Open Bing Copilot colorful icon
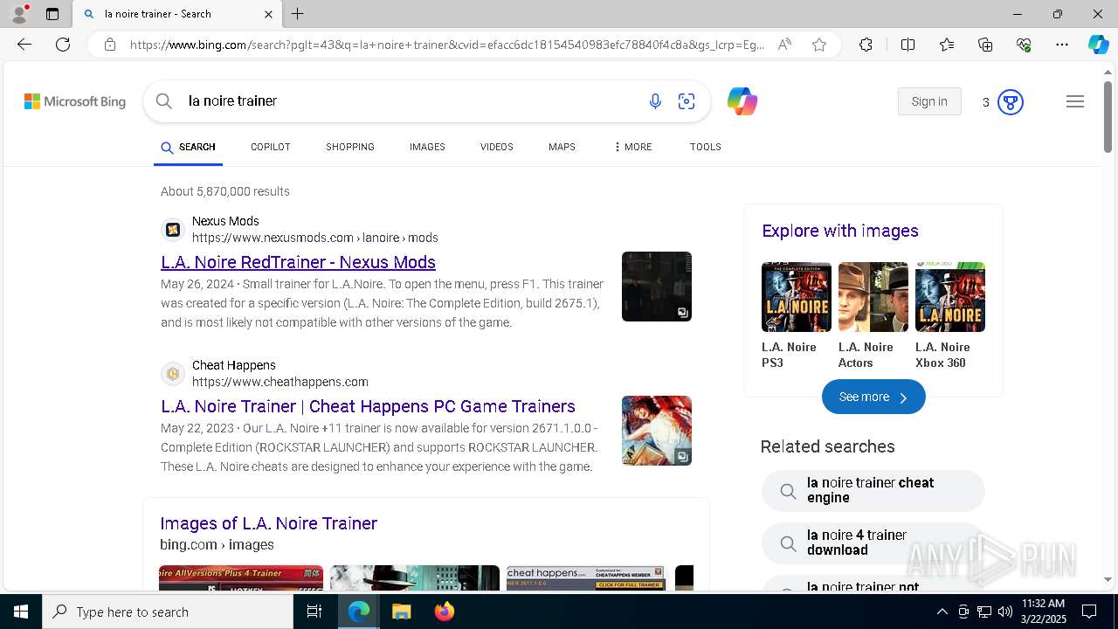 (x=742, y=102)
